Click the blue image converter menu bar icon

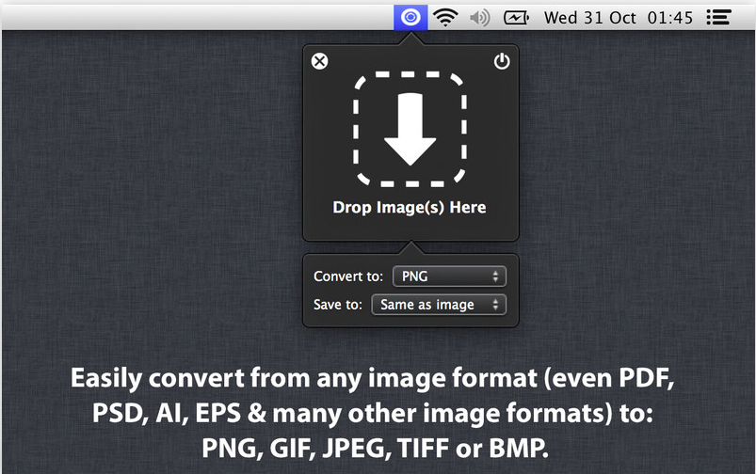(x=410, y=16)
